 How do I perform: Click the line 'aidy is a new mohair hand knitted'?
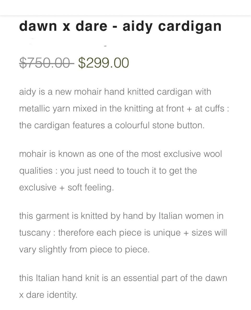pos(115,92)
